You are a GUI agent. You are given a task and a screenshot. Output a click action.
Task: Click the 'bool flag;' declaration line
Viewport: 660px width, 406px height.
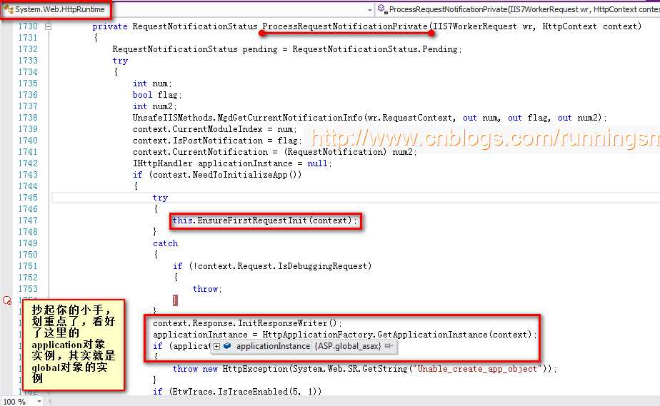157,95
